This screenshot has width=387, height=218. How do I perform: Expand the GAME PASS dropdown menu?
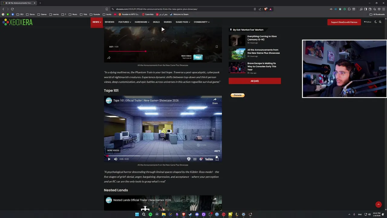tap(183, 22)
